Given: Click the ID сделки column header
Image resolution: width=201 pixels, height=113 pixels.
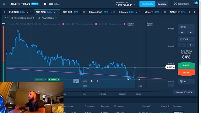Looking at the screenshot, I should pos(119,106).
